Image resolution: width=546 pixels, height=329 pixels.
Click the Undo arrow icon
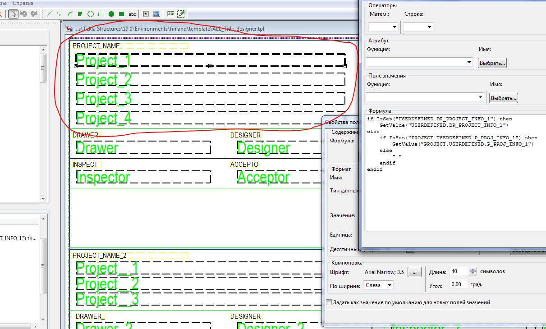(24, 14)
